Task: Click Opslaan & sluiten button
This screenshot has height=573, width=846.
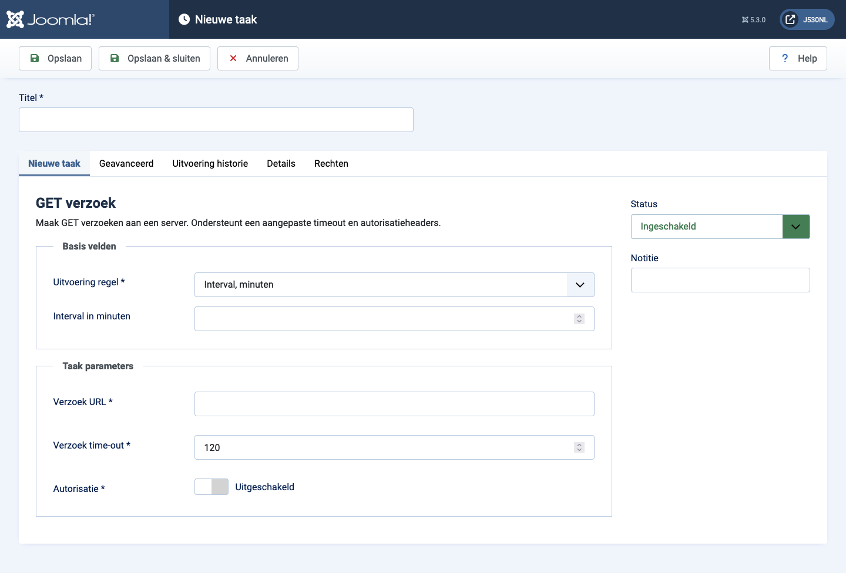Action: (155, 58)
